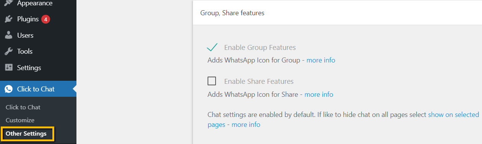
Task: Open more info link for Share
Action: (319, 94)
